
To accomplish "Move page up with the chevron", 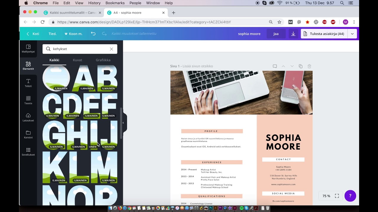I will pyautogui.click(x=283, y=66).
